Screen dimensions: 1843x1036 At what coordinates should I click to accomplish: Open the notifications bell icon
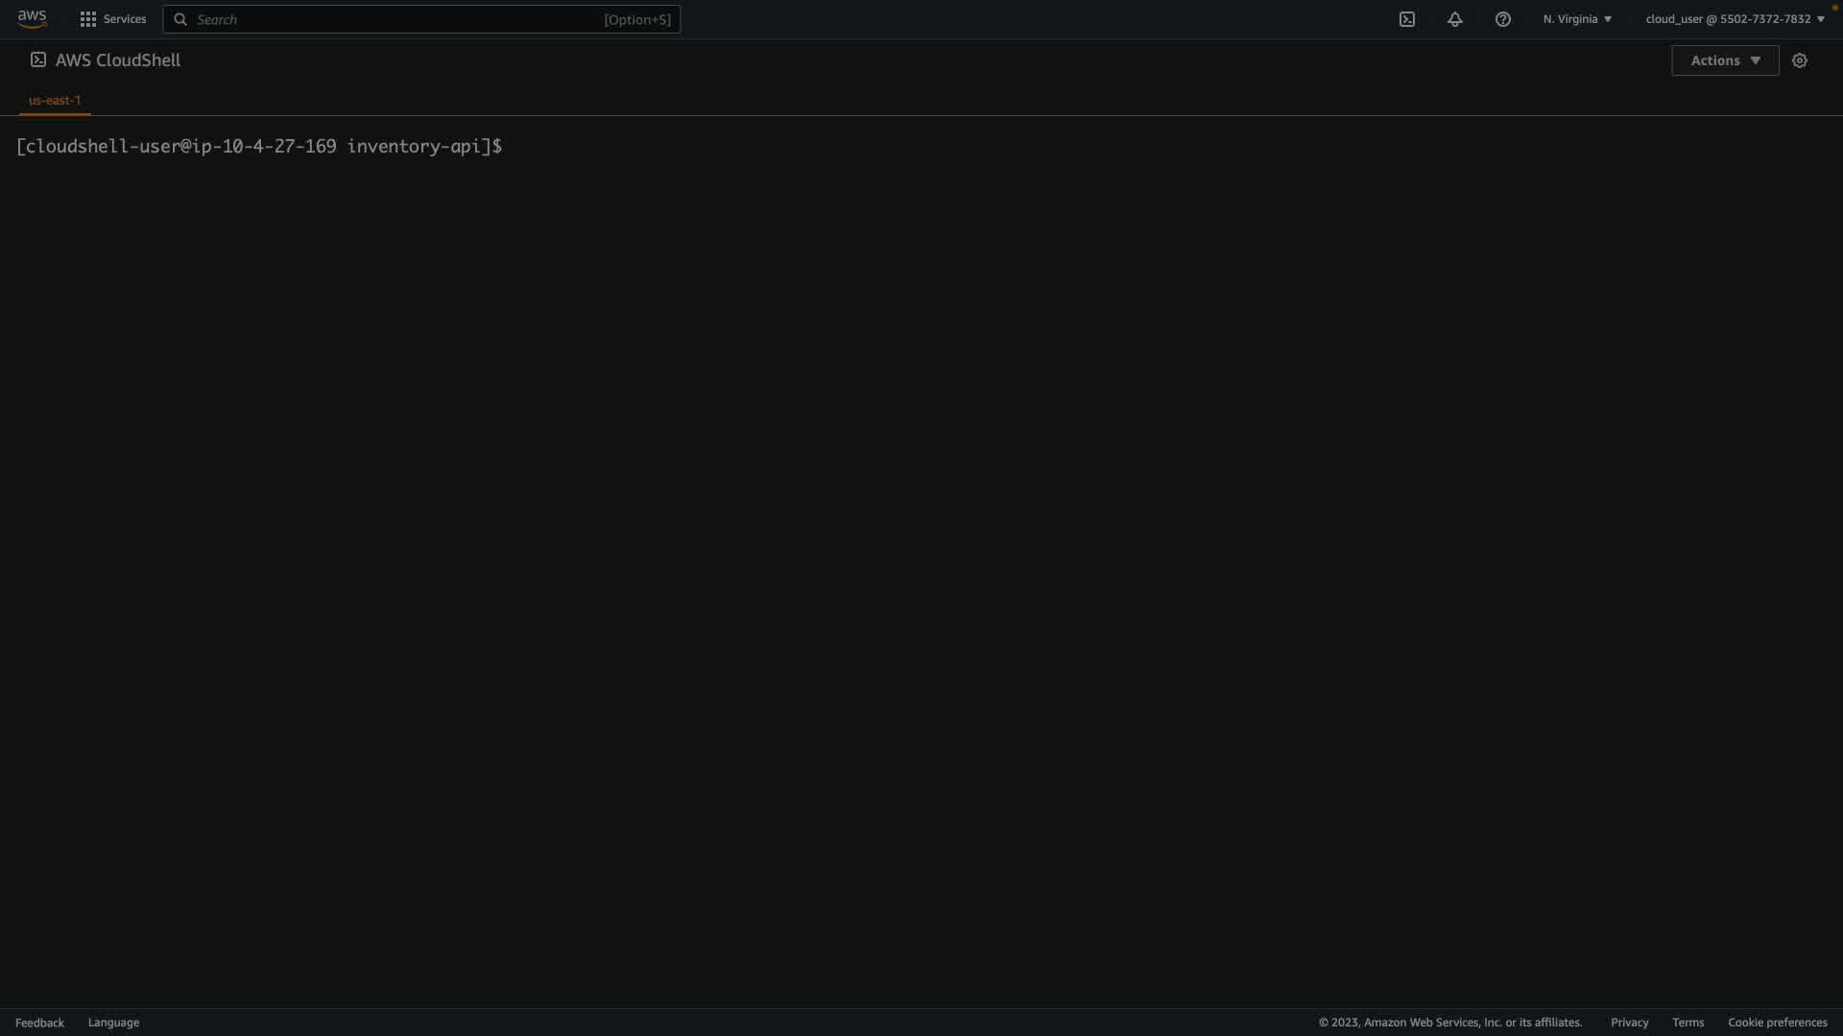(1455, 19)
